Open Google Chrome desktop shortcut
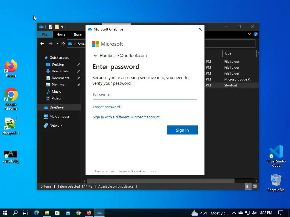This screenshot has width=290, height=217. point(11,99)
